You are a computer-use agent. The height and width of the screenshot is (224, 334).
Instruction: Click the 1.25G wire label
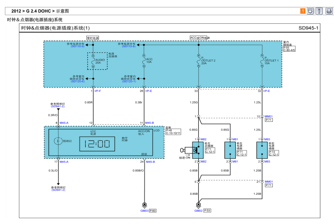click(x=194, y=103)
